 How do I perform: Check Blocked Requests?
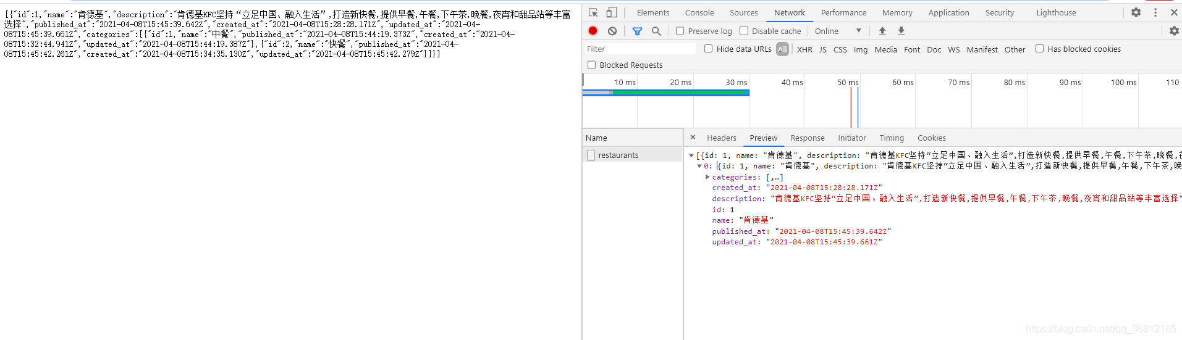click(592, 65)
